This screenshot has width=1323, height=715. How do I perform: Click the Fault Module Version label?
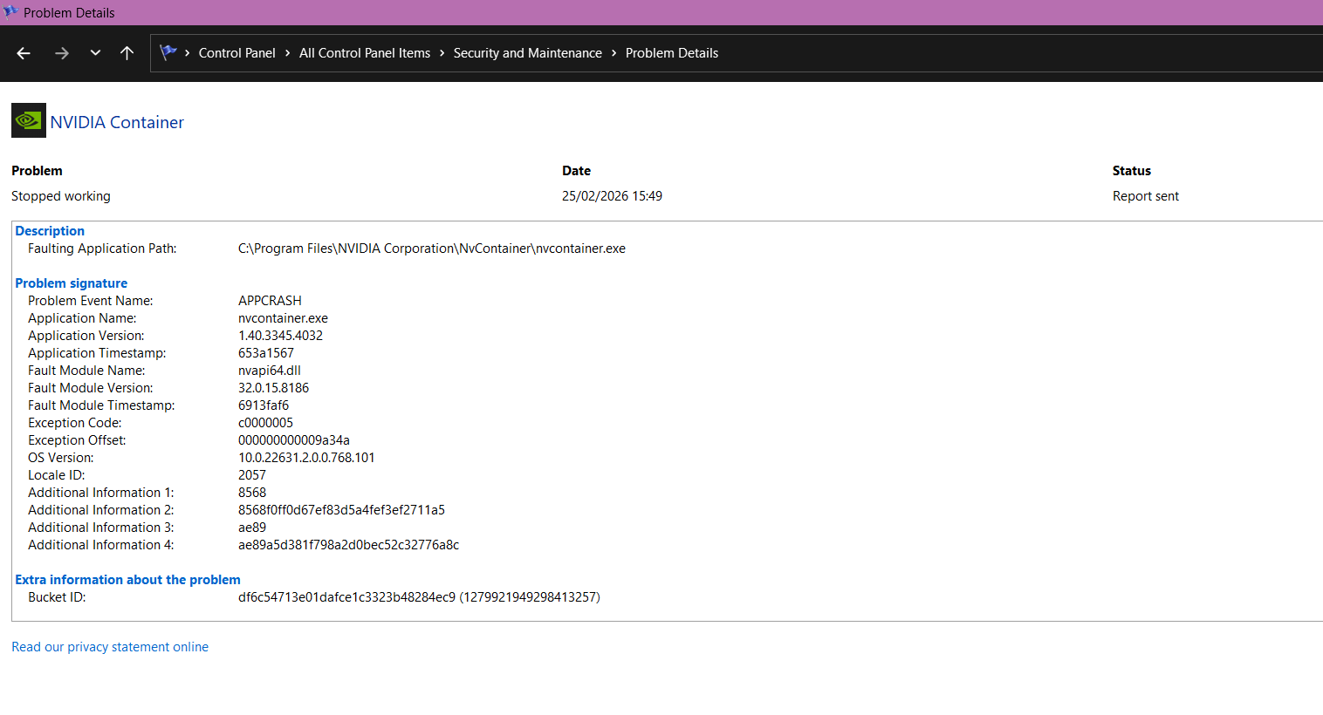pos(91,388)
